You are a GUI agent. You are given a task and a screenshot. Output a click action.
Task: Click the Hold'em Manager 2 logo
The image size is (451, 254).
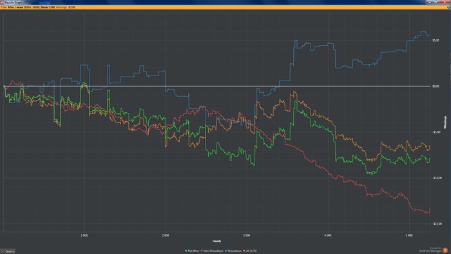[445, 250]
